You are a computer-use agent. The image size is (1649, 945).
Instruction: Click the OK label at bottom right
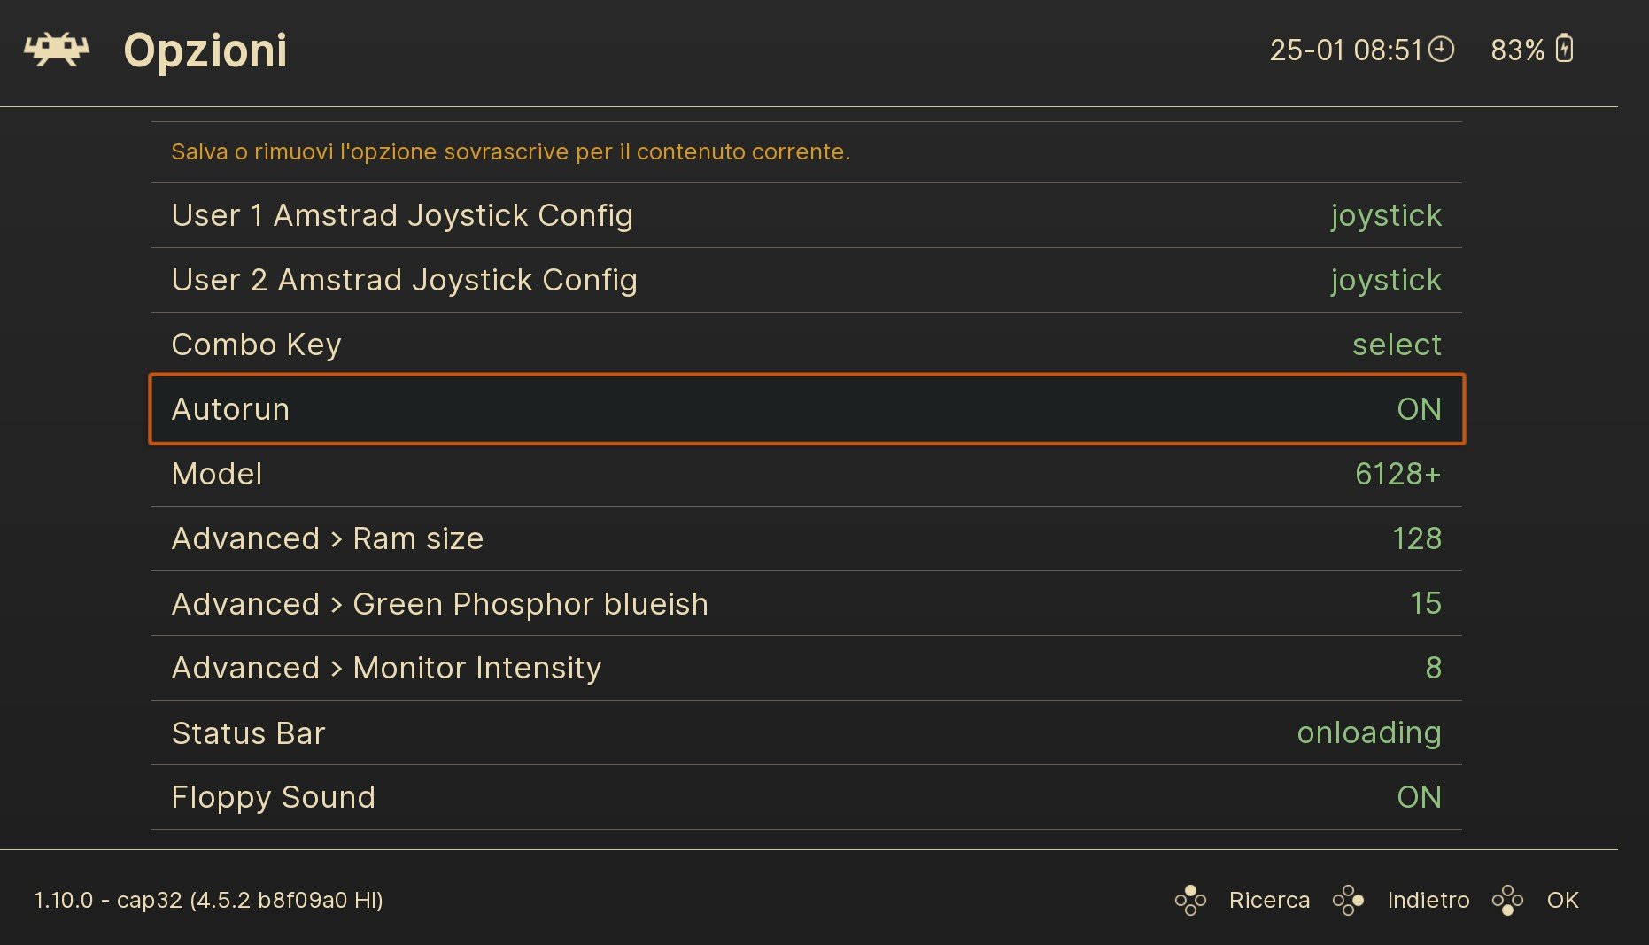pyautogui.click(x=1562, y=900)
